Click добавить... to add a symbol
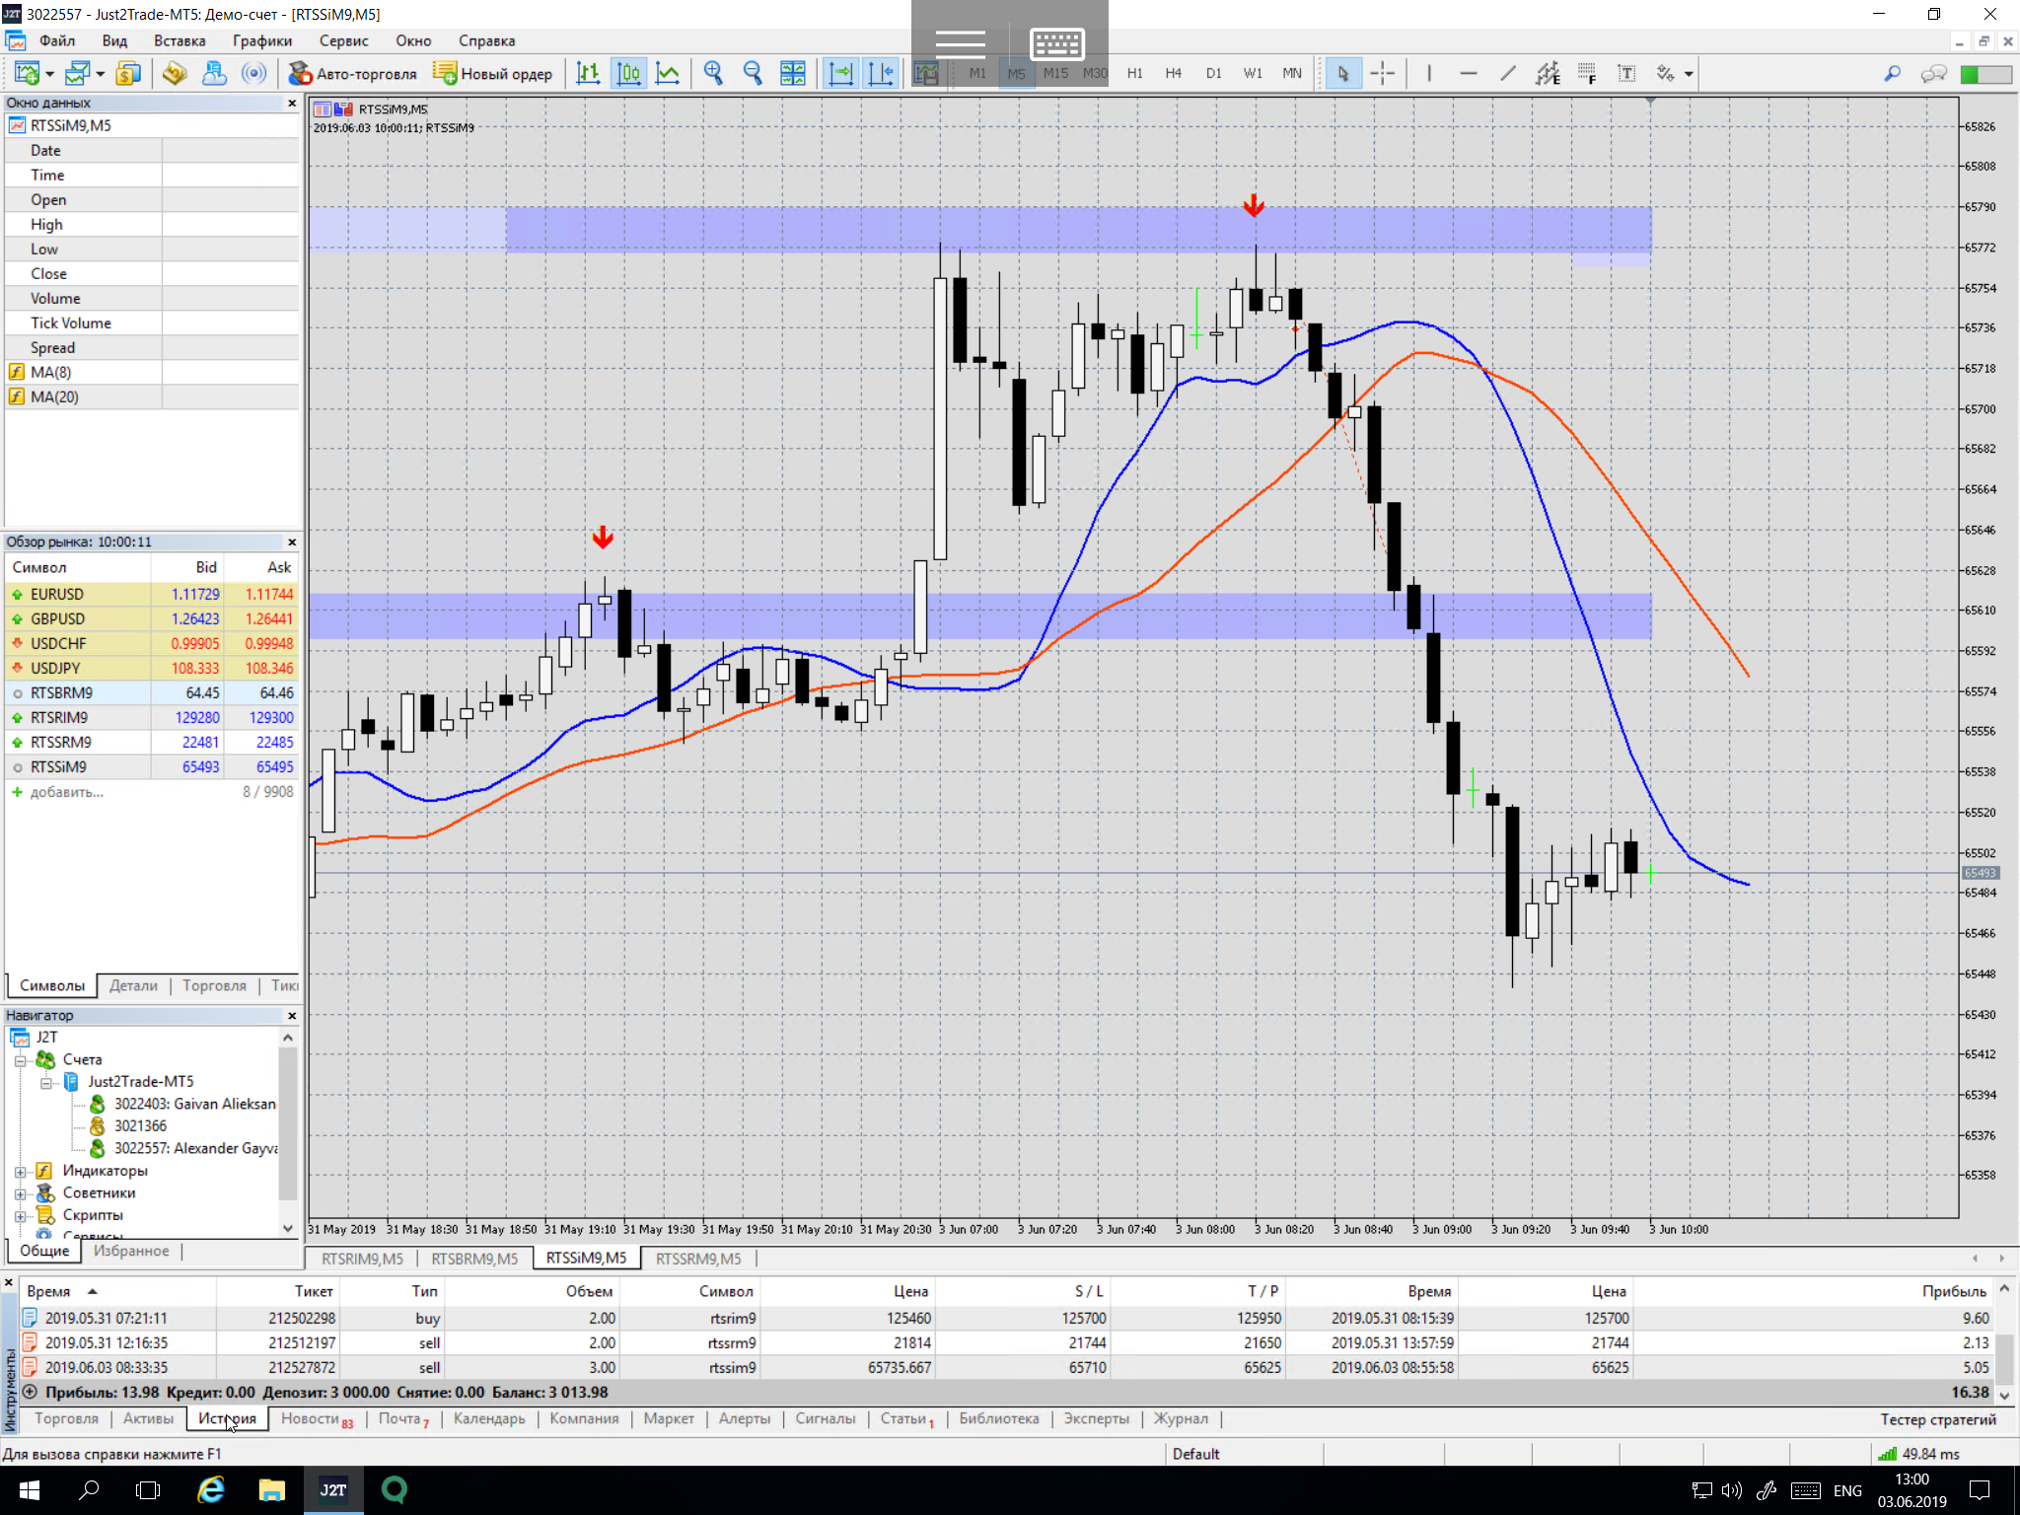 point(66,792)
